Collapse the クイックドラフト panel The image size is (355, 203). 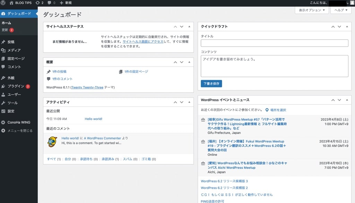pyautogui.click(x=347, y=26)
